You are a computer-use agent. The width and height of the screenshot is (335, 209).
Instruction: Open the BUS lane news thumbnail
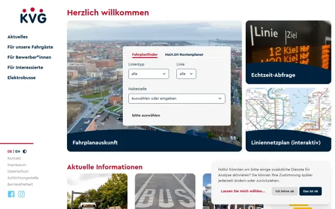[x=165, y=191]
